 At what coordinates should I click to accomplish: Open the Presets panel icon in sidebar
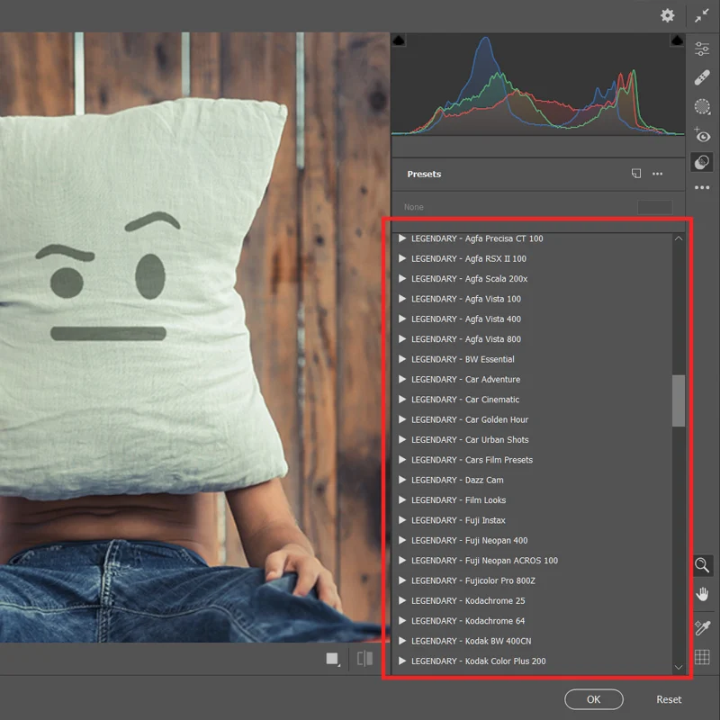[702, 162]
